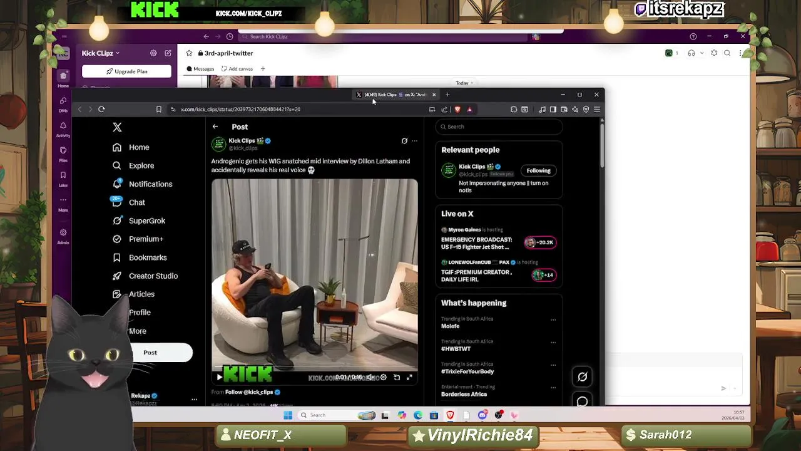This screenshot has height=451, width=801.
Task: Bookmark this page via address bar icon
Action: [x=159, y=109]
